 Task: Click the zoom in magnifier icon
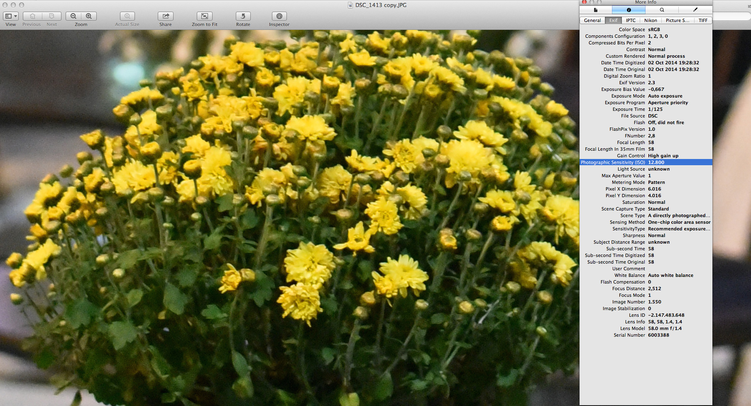pyautogui.click(x=89, y=16)
